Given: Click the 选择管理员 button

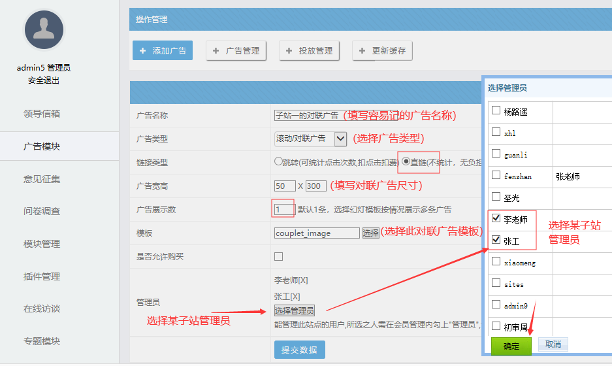Looking at the screenshot, I should [x=294, y=310].
